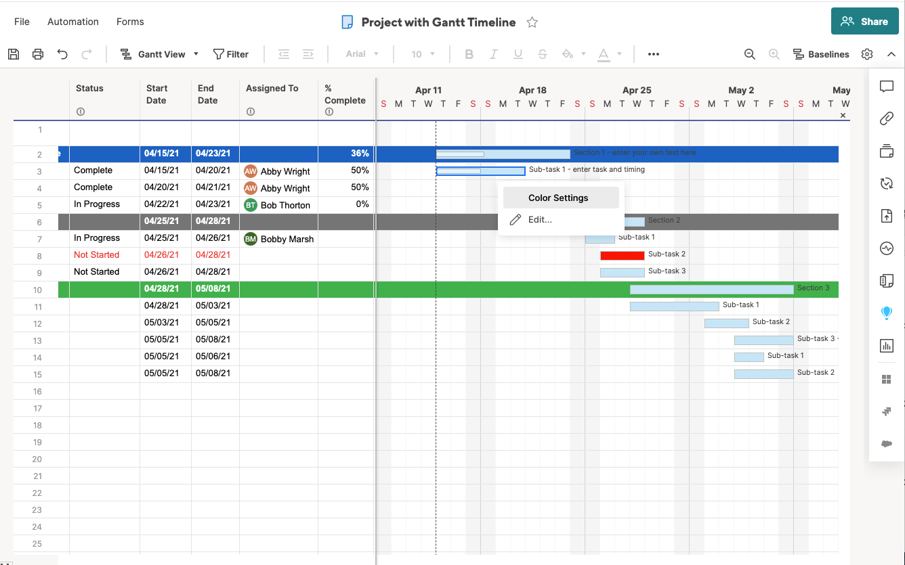Image resolution: width=905 pixels, height=565 pixels.
Task: Open the Filter tool
Action: coord(231,54)
